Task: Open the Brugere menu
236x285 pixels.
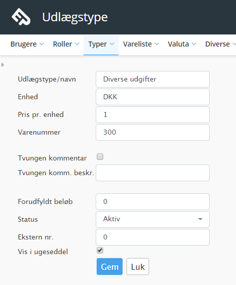Action: tap(27, 44)
